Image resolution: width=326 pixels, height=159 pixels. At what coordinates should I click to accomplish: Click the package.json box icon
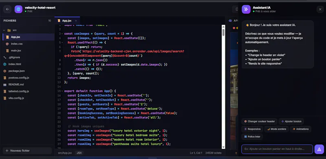click(5, 71)
